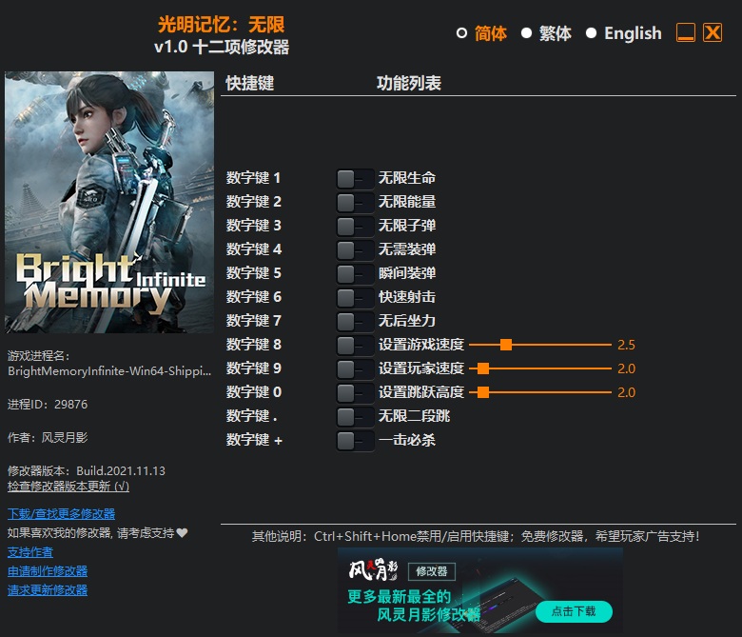The image size is (742, 637).
Task: Enable 设置游戏速度 toggle
Action: click(x=355, y=346)
